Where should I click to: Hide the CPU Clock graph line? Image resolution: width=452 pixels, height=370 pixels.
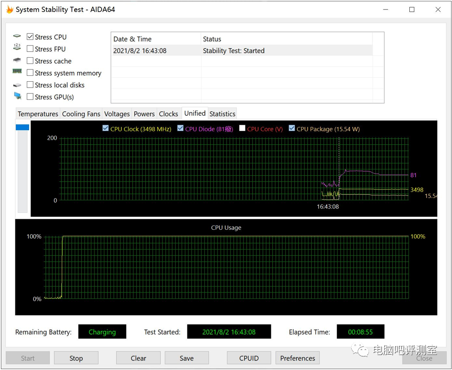[105, 128]
